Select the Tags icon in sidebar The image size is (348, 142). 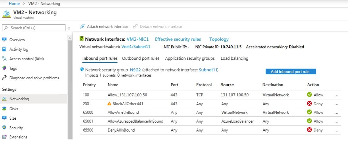4,68
